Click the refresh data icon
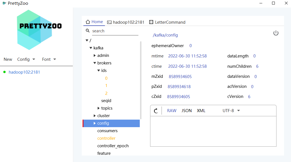 click(156, 111)
